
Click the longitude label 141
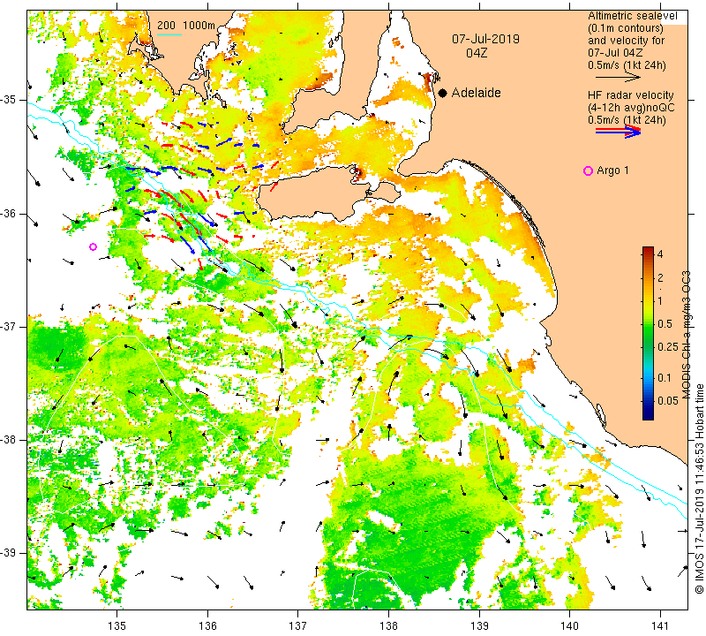click(x=660, y=626)
